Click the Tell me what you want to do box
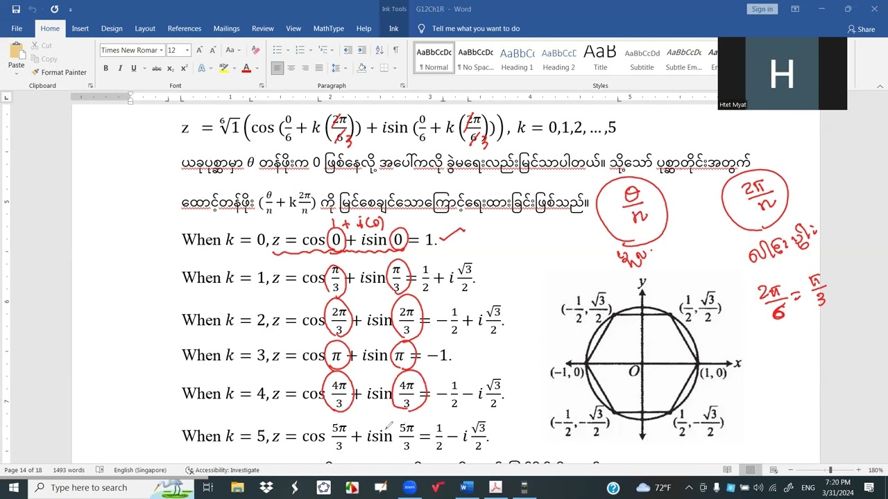This screenshot has width=888, height=499. pyautogui.click(x=475, y=28)
